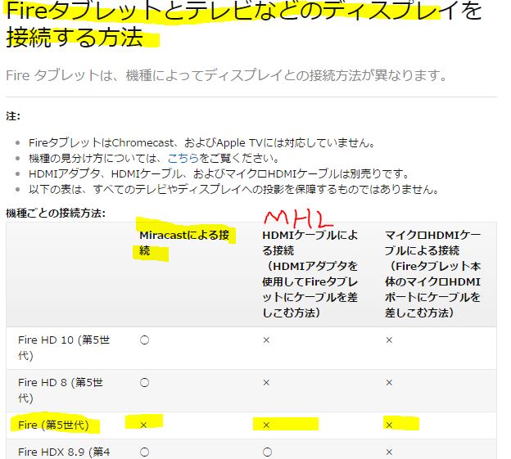Click the note starting 以下の表は
The height and width of the screenshot is (459, 511).
tap(233, 189)
